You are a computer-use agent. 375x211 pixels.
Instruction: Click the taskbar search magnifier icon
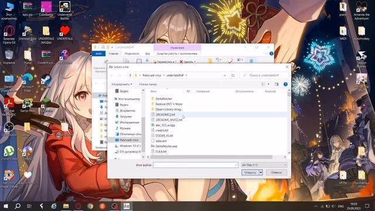18,206
